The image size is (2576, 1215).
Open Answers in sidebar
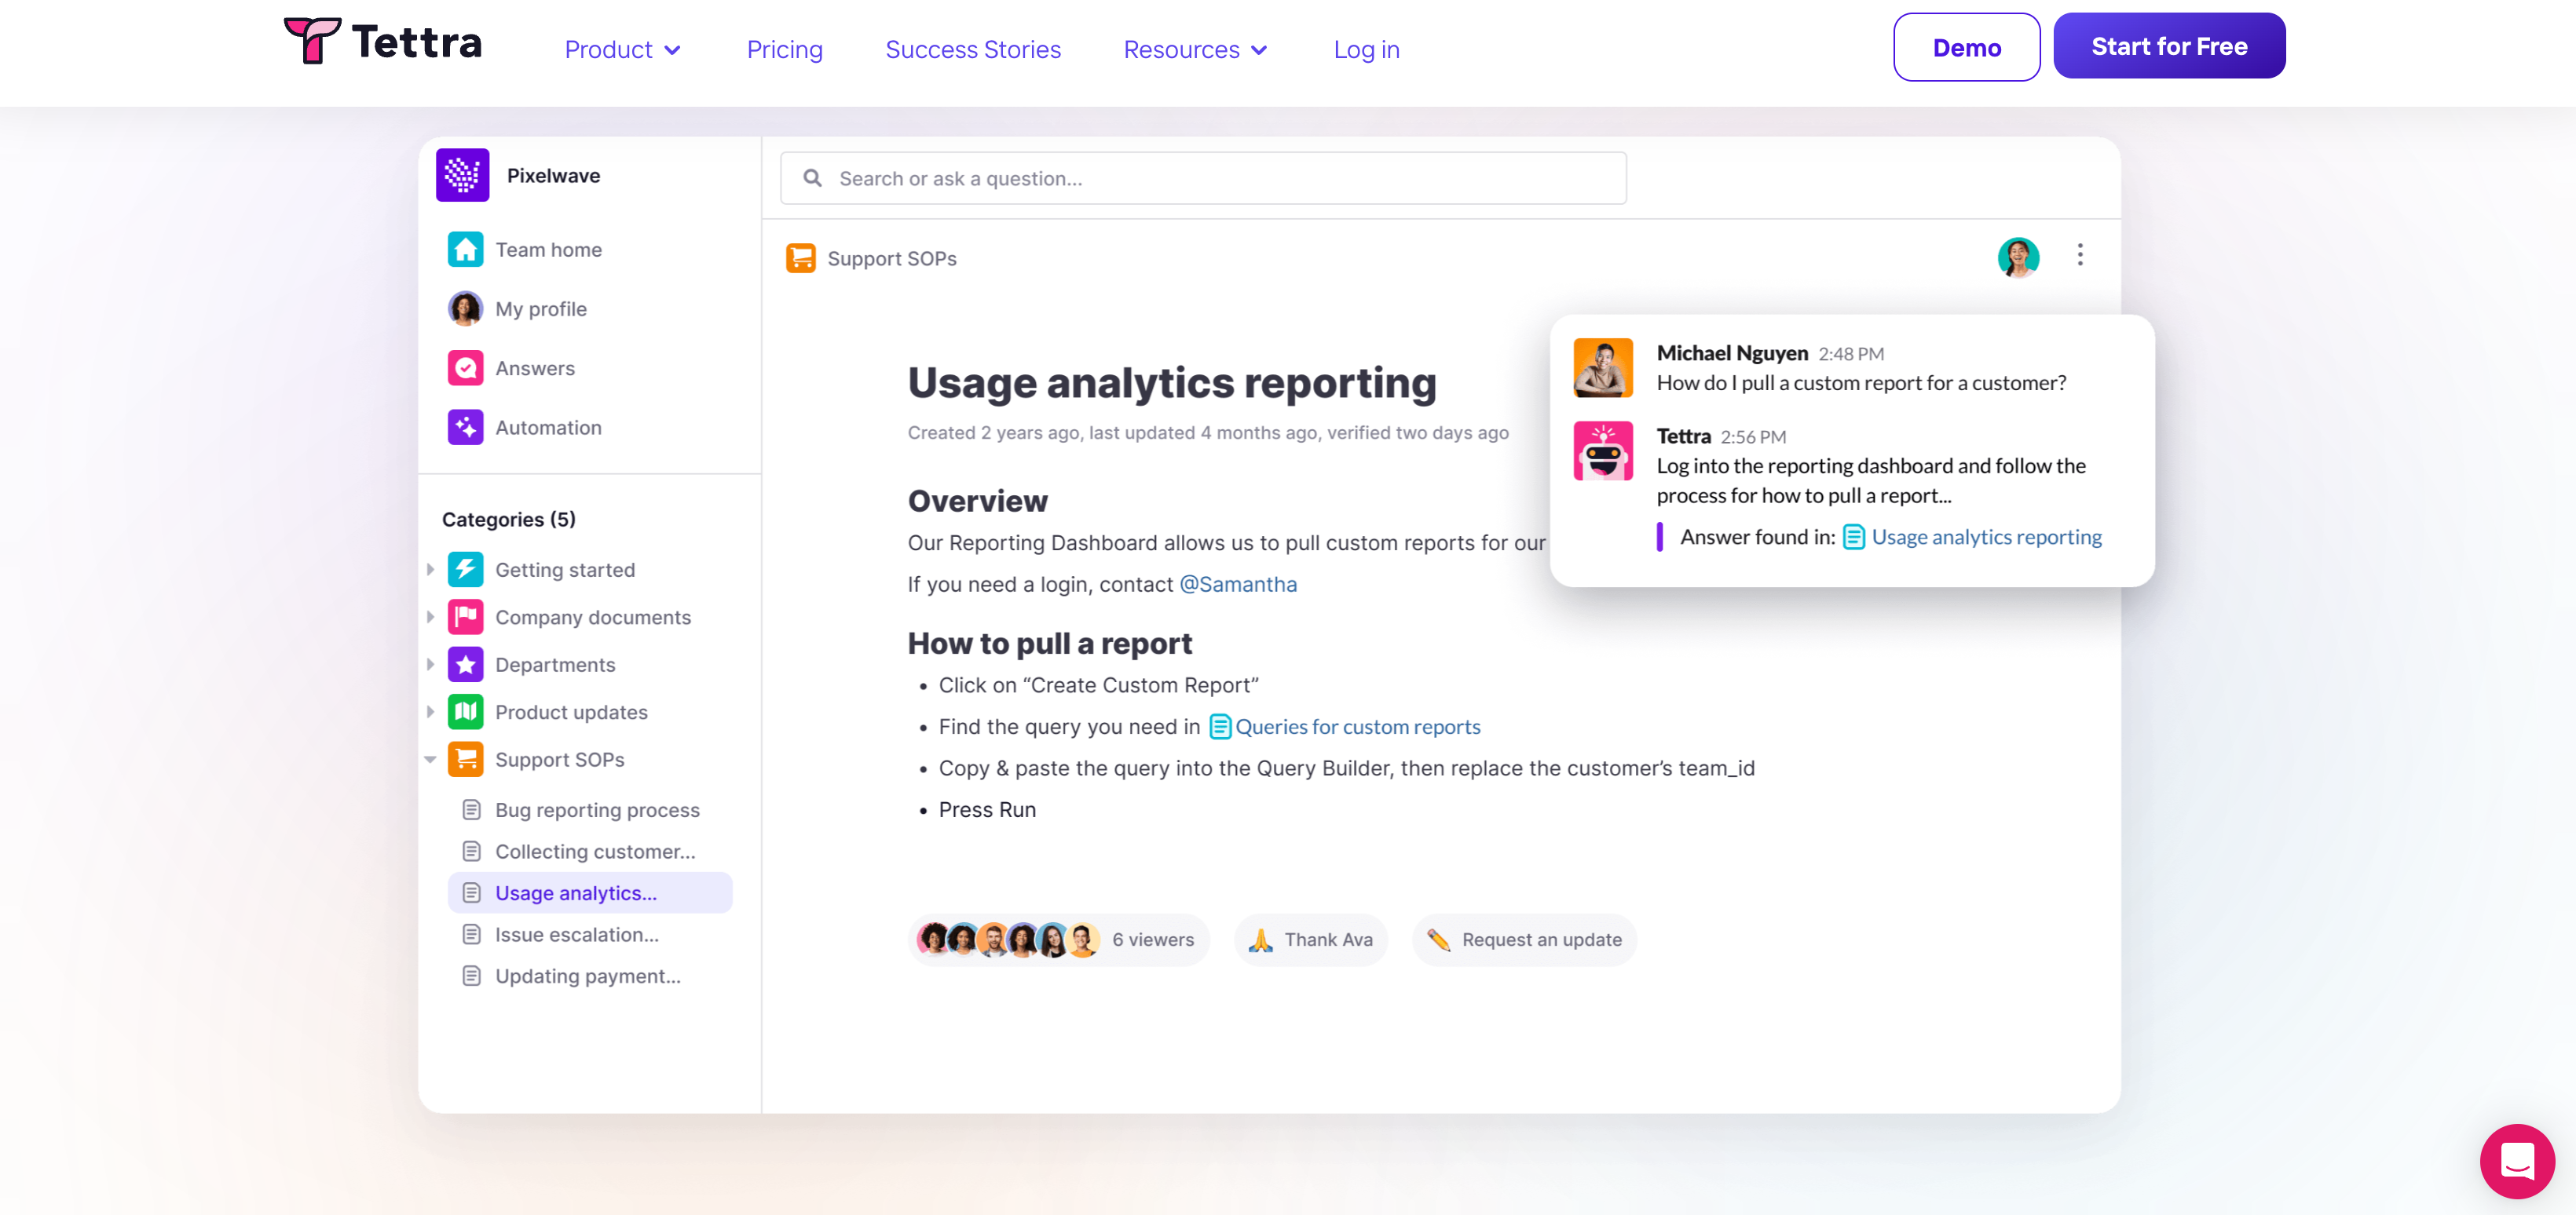(535, 367)
